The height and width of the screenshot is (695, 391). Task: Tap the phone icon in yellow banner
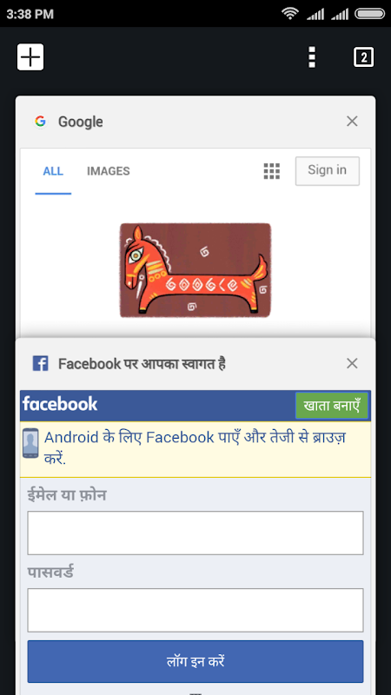pyautogui.click(x=30, y=443)
